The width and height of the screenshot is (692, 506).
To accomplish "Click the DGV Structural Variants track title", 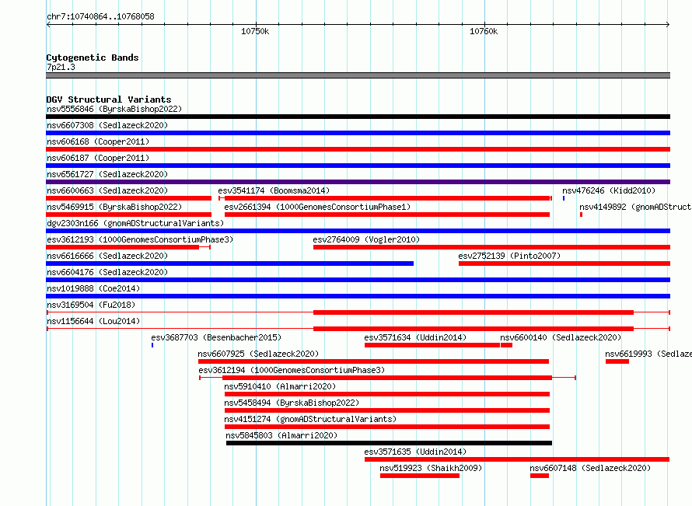I will pyautogui.click(x=109, y=99).
